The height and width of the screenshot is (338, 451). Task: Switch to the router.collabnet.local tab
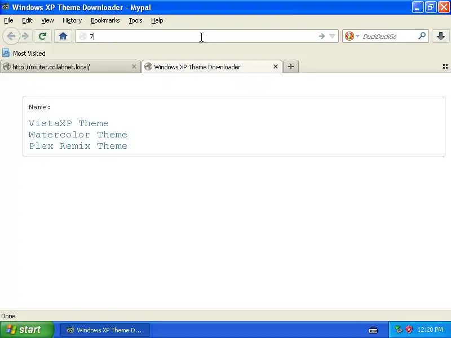coord(70,67)
